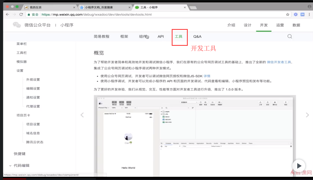This screenshot has height=180, width=313.
Task: Open 编辑设置 in the sidebar
Action: point(33,89)
